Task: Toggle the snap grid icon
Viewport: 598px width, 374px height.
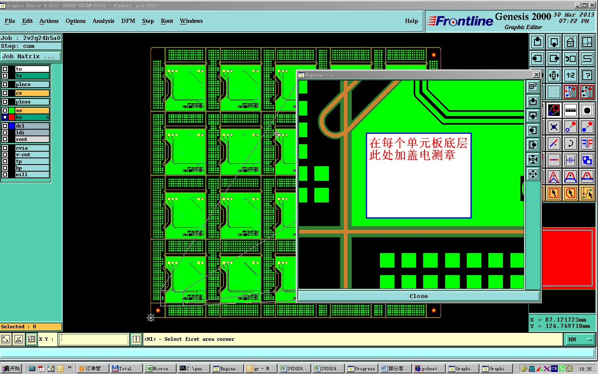Action: [554, 91]
